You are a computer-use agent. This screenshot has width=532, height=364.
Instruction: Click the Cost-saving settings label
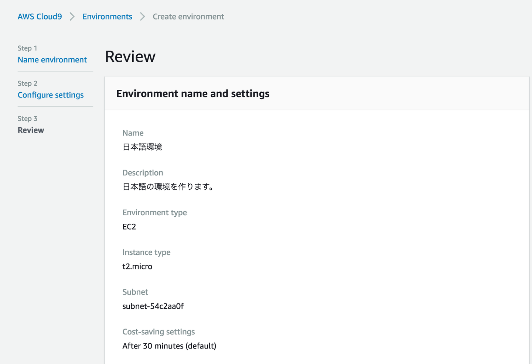coord(158,332)
